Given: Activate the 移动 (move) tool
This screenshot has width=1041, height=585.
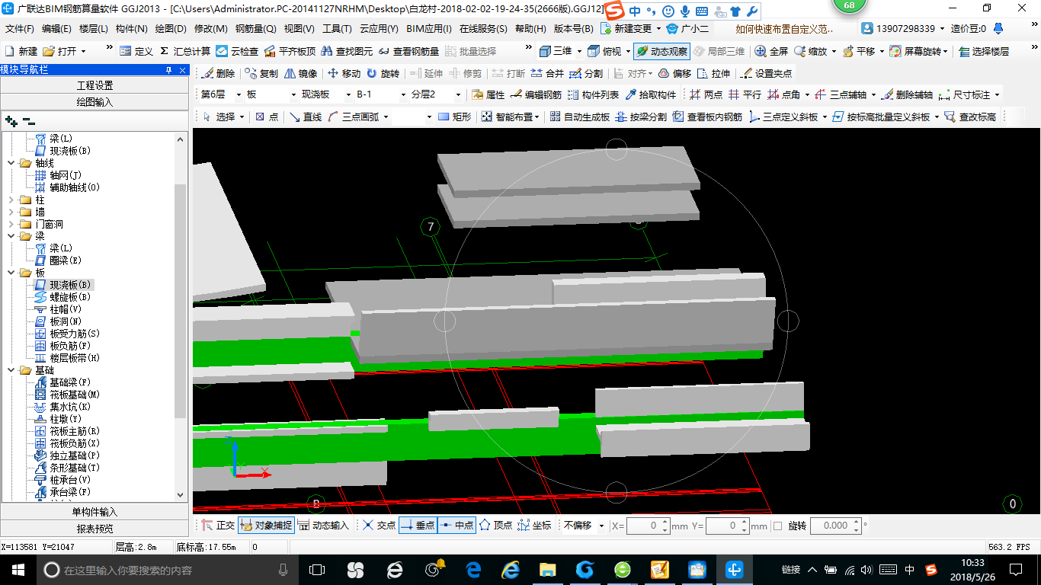Looking at the screenshot, I should 344,74.
